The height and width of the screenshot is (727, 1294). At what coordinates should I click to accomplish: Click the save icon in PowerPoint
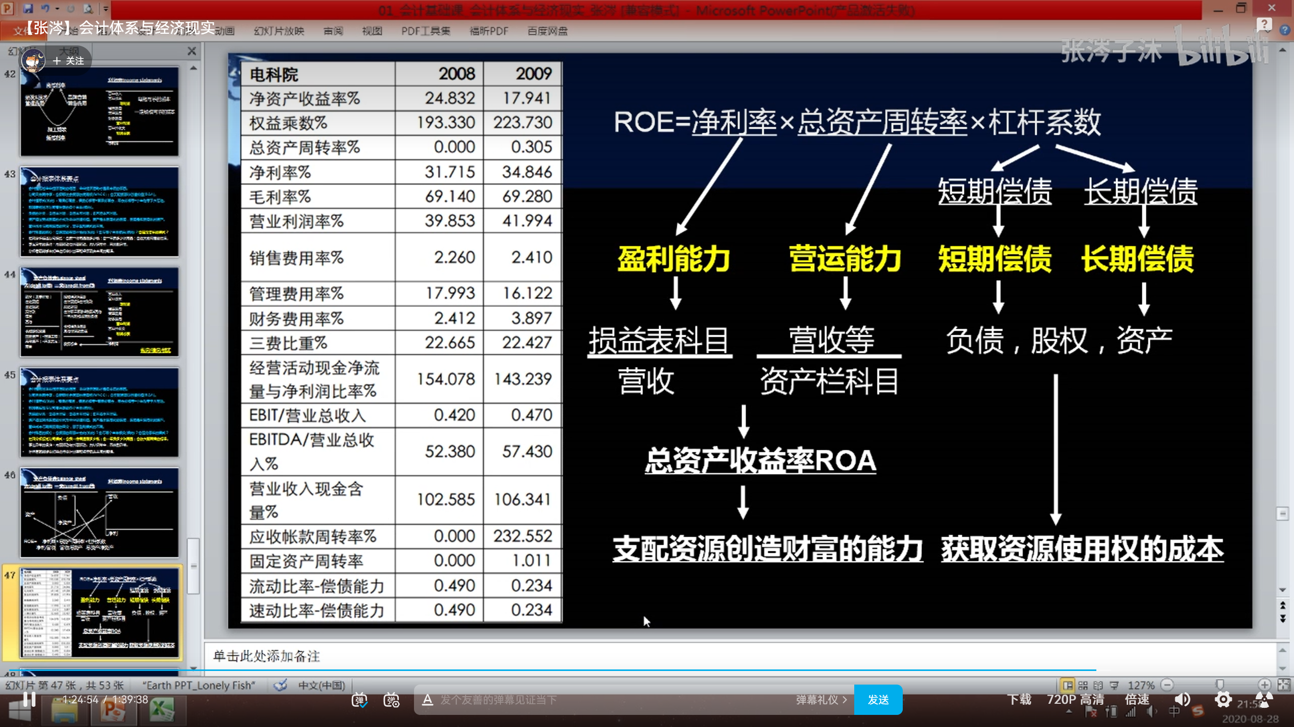pyautogui.click(x=28, y=9)
